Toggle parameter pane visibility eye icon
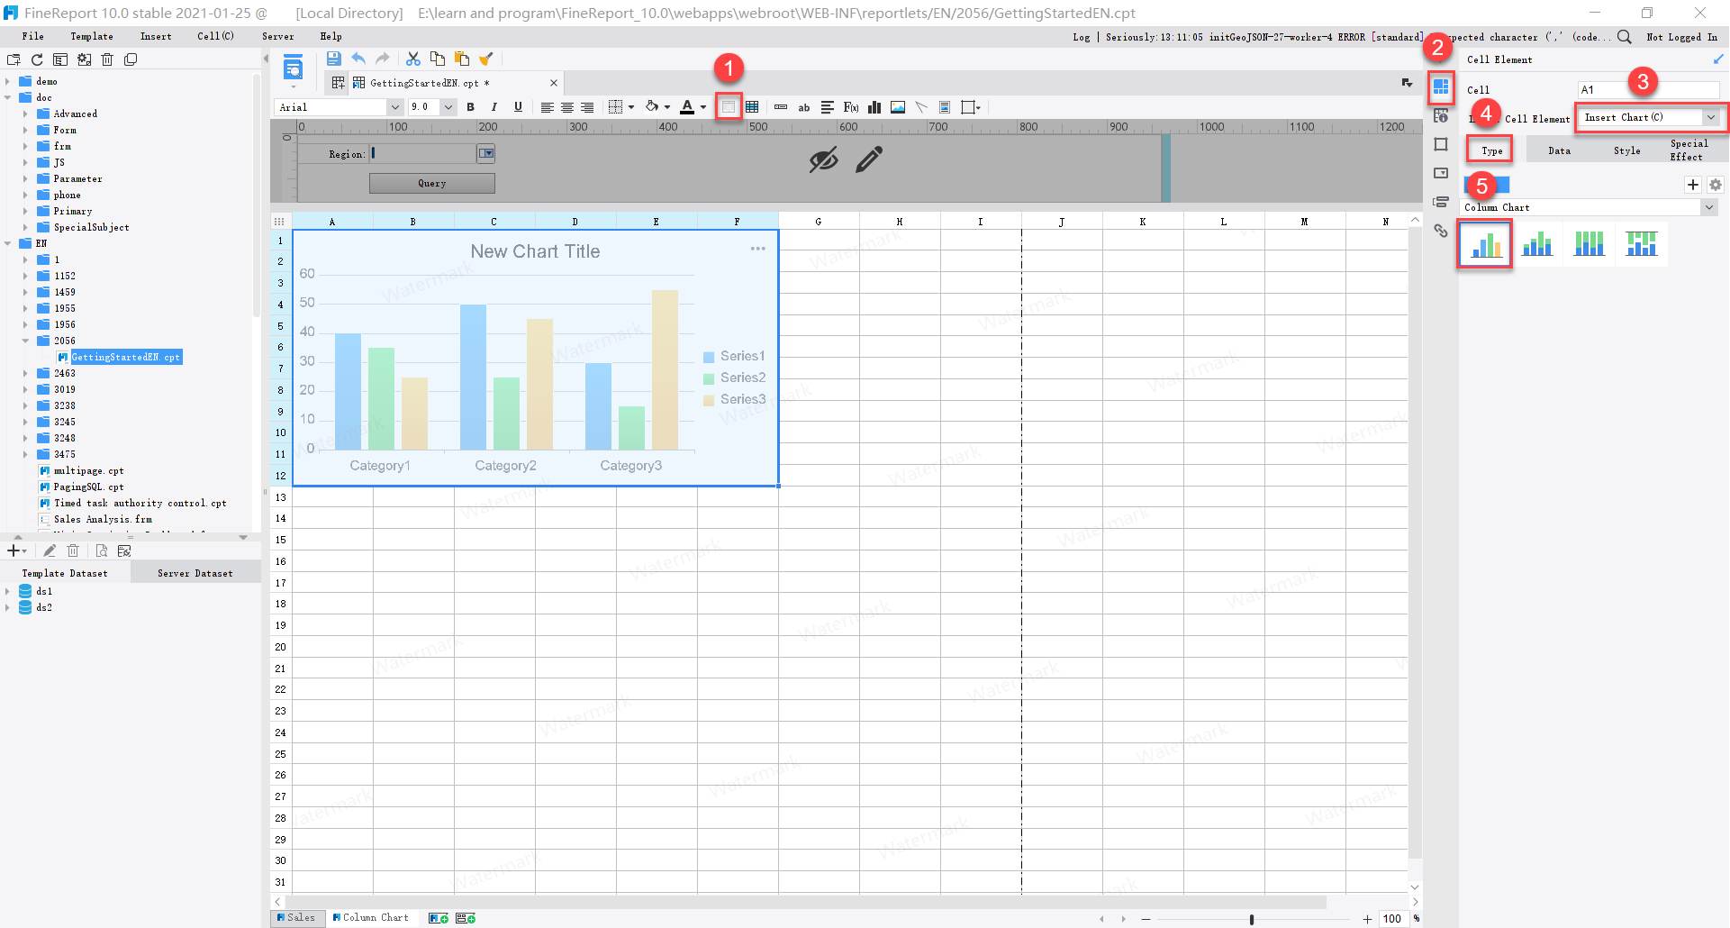Screen dimensions: 1730x928 (x=823, y=160)
